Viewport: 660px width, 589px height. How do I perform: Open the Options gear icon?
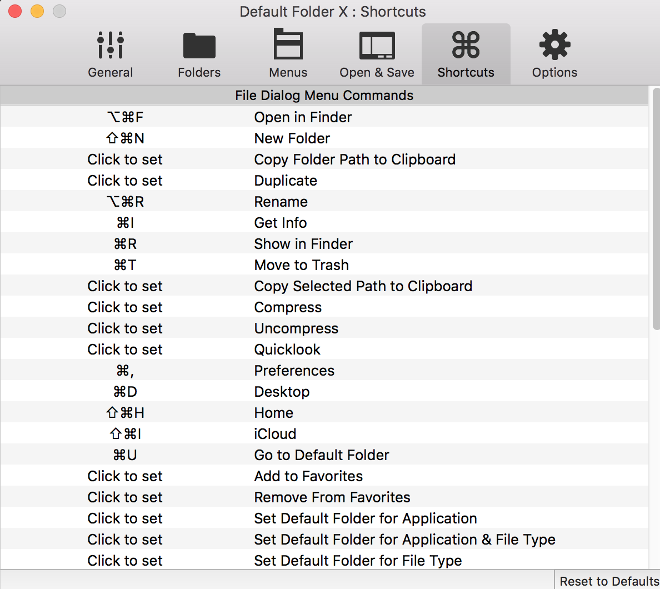tap(554, 44)
